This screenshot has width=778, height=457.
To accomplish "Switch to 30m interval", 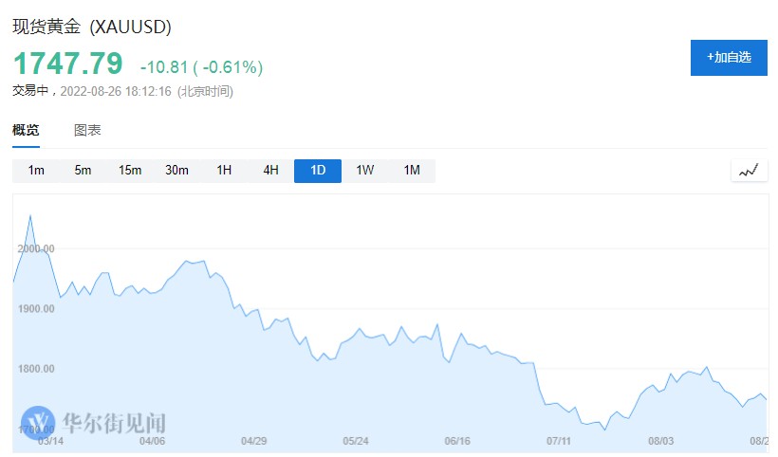I will 176,171.
